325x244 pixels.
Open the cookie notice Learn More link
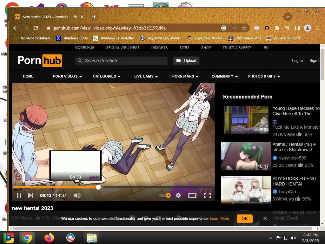tap(219, 219)
